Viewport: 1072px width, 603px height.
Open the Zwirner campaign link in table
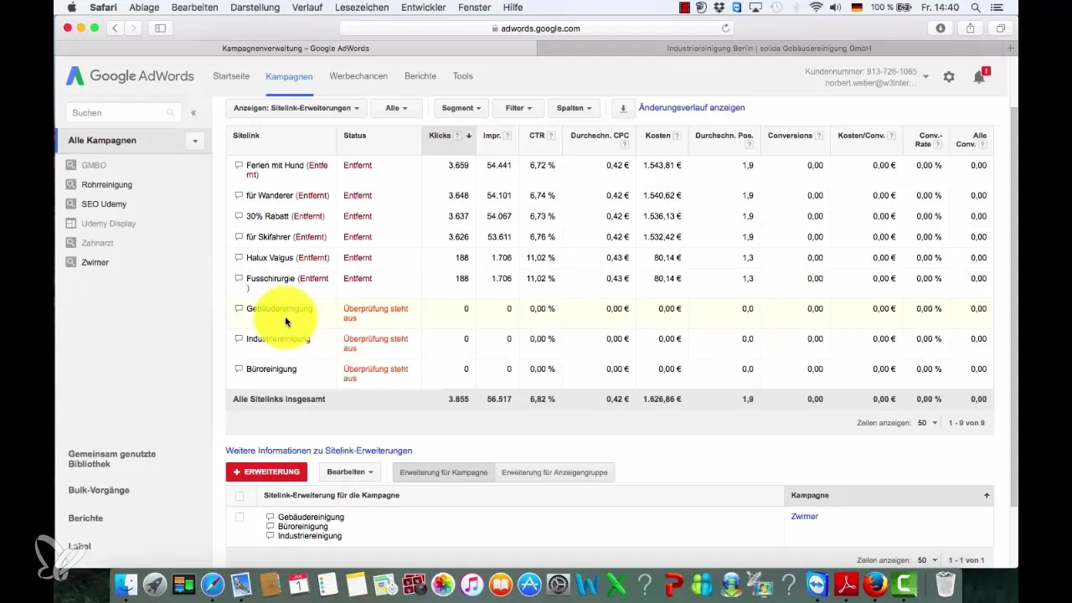(805, 517)
